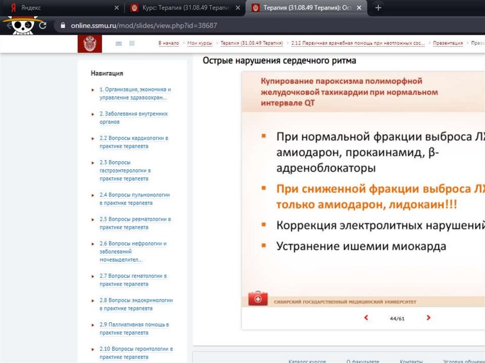The image size is (485, 363).
Task: Click the first-aid kit icon on slide
Action: point(258,298)
